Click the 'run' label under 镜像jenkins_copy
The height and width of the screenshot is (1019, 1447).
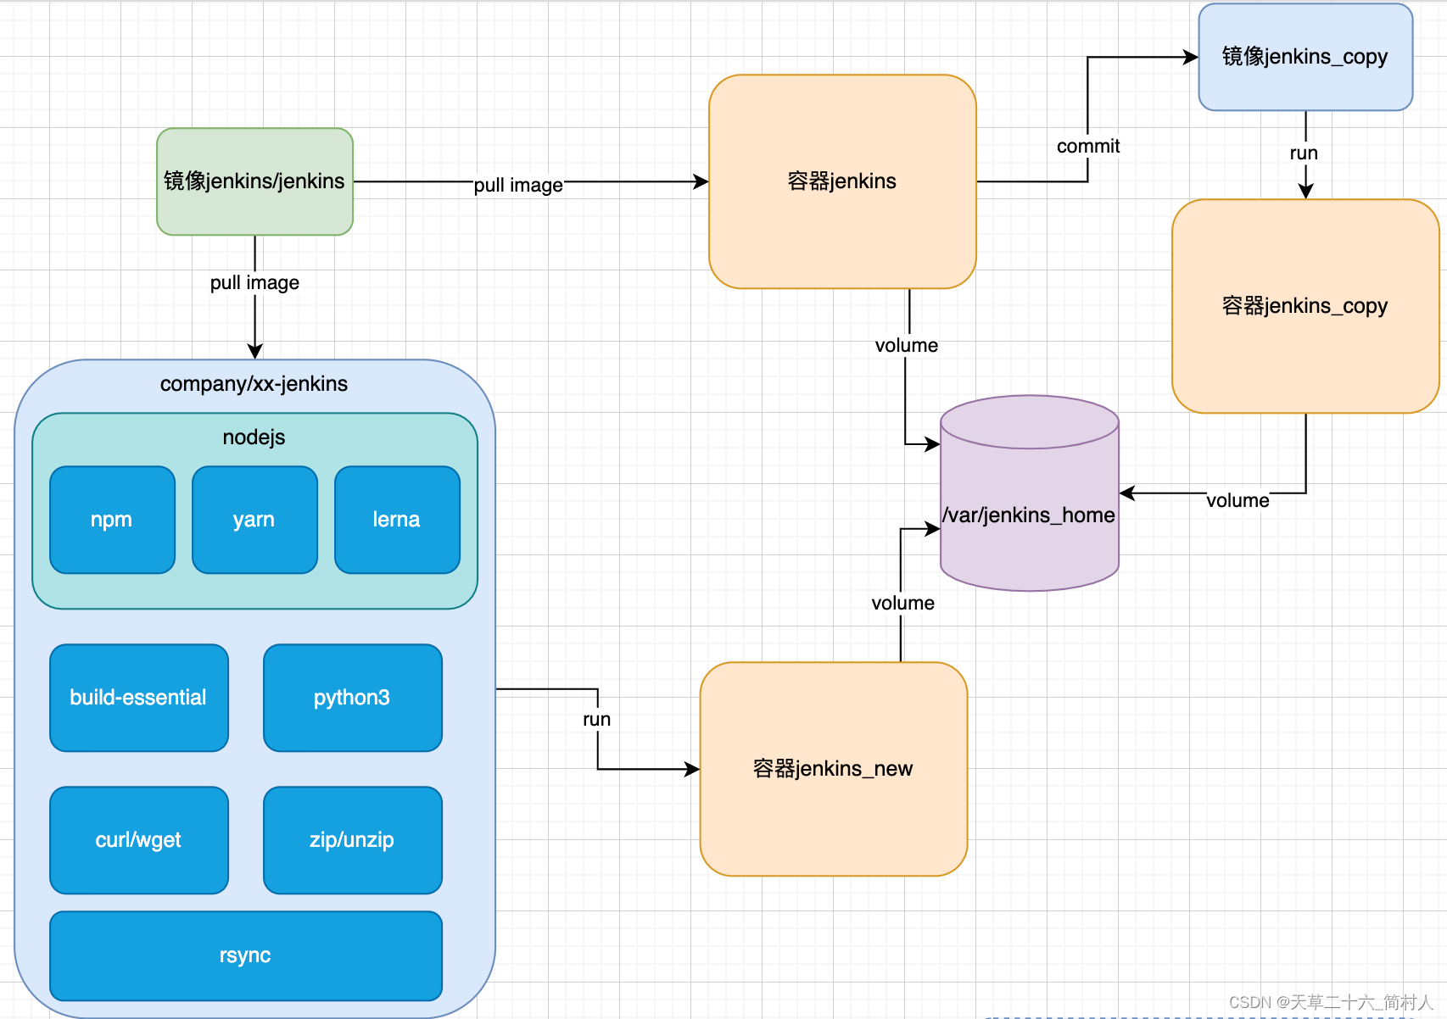[x=1304, y=153]
